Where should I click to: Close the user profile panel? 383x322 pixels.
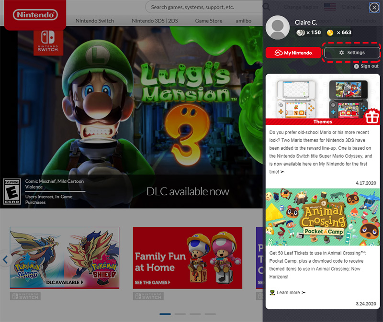point(374,8)
